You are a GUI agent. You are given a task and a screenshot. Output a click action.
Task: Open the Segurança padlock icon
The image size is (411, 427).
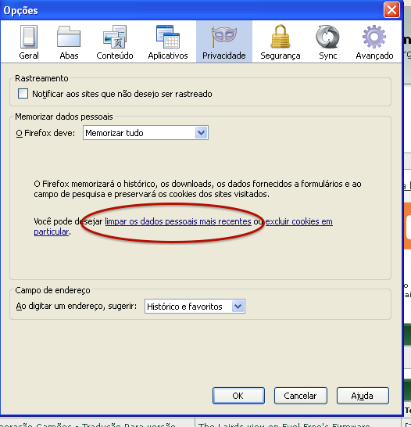tap(281, 36)
